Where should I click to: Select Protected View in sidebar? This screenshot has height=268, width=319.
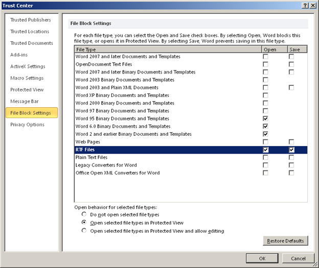tap(27, 90)
